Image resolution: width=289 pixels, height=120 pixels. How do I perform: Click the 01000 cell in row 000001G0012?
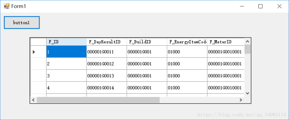(x=187, y=63)
